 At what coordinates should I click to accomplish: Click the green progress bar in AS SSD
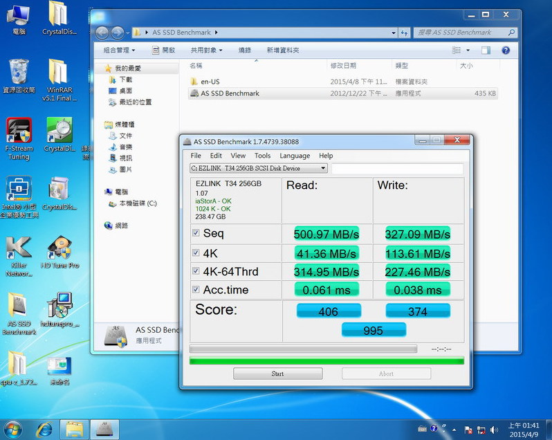click(326, 360)
